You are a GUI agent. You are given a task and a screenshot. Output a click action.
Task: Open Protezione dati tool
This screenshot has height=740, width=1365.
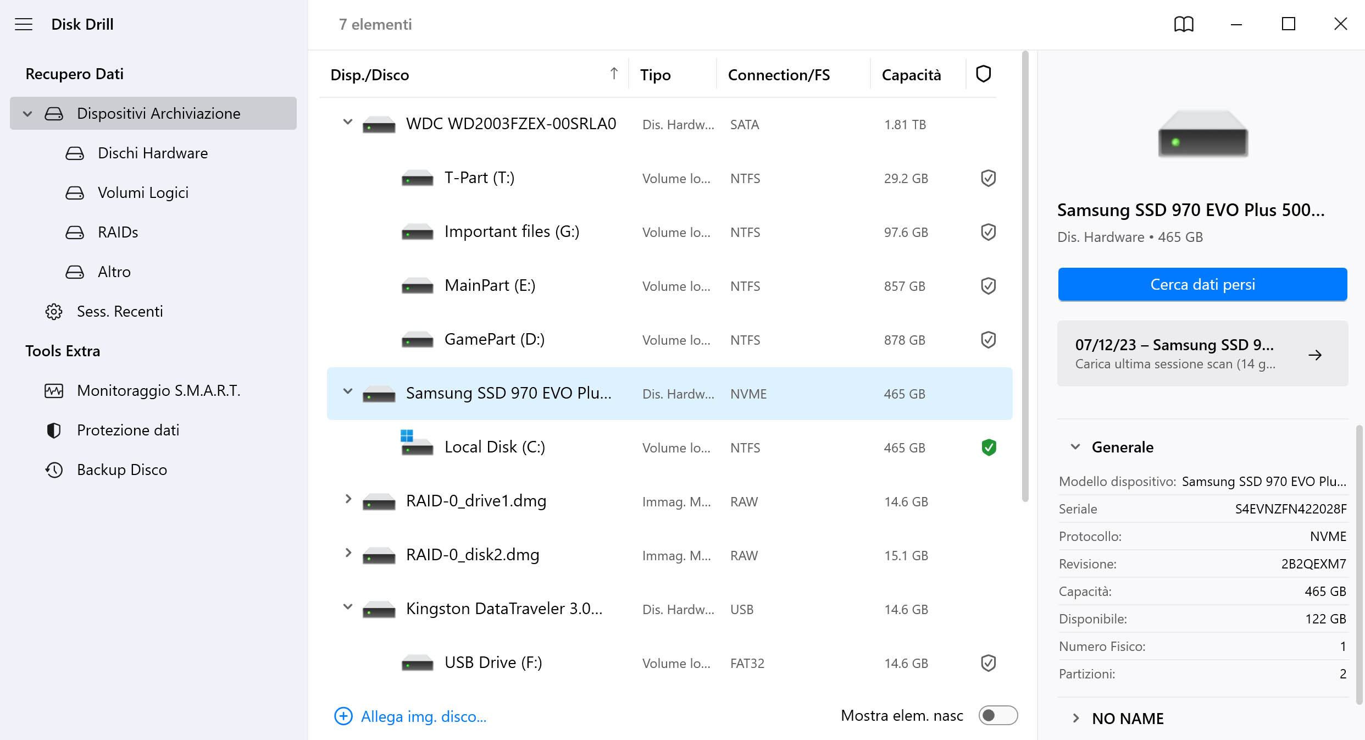[x=153, y=430]
